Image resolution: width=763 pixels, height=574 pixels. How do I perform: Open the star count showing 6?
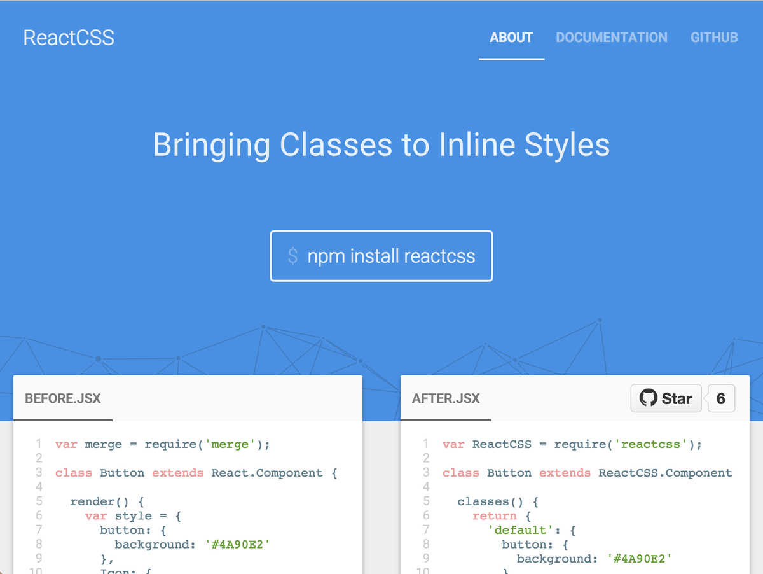click(720, 398)
